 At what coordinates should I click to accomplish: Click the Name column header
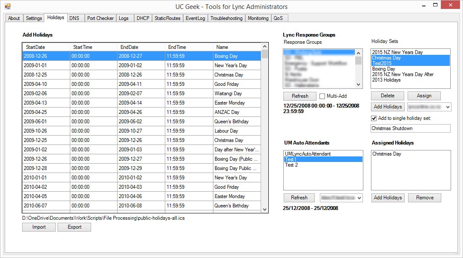point(237,47)
